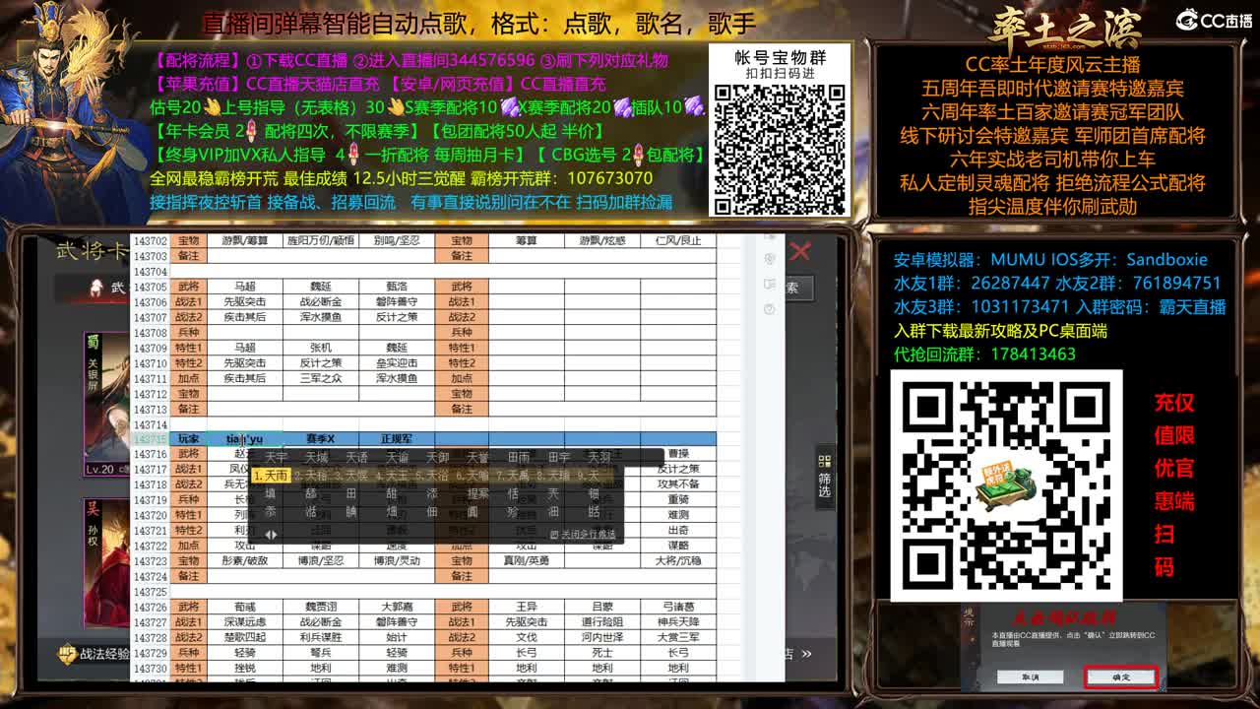The image size is (1260, 709).
Task: Click the small grid icon near the 筛选 label
Action: click(x=825, y=461)
